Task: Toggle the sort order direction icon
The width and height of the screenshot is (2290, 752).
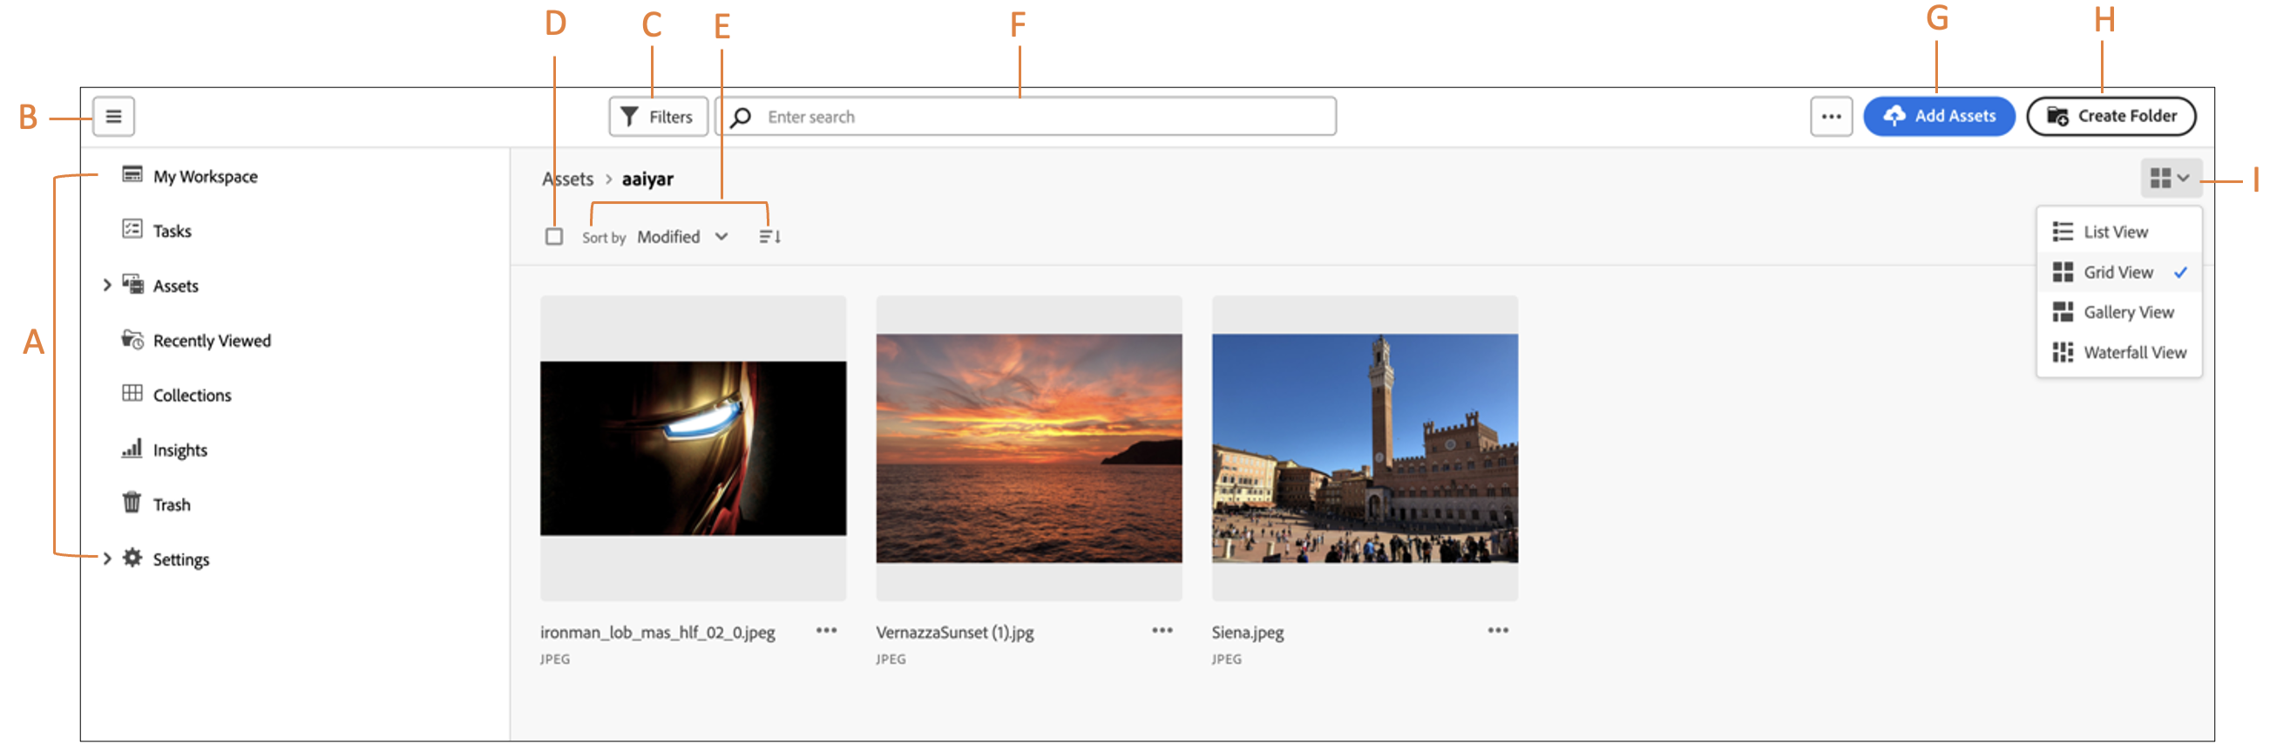Action: pos(769,237)
